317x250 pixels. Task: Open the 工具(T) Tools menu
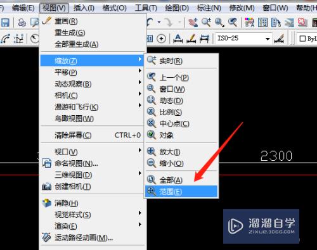pyautogui.click(x=146, y=8)
